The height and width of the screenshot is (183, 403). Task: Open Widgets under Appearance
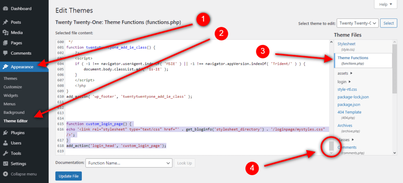tap(11, 95)
